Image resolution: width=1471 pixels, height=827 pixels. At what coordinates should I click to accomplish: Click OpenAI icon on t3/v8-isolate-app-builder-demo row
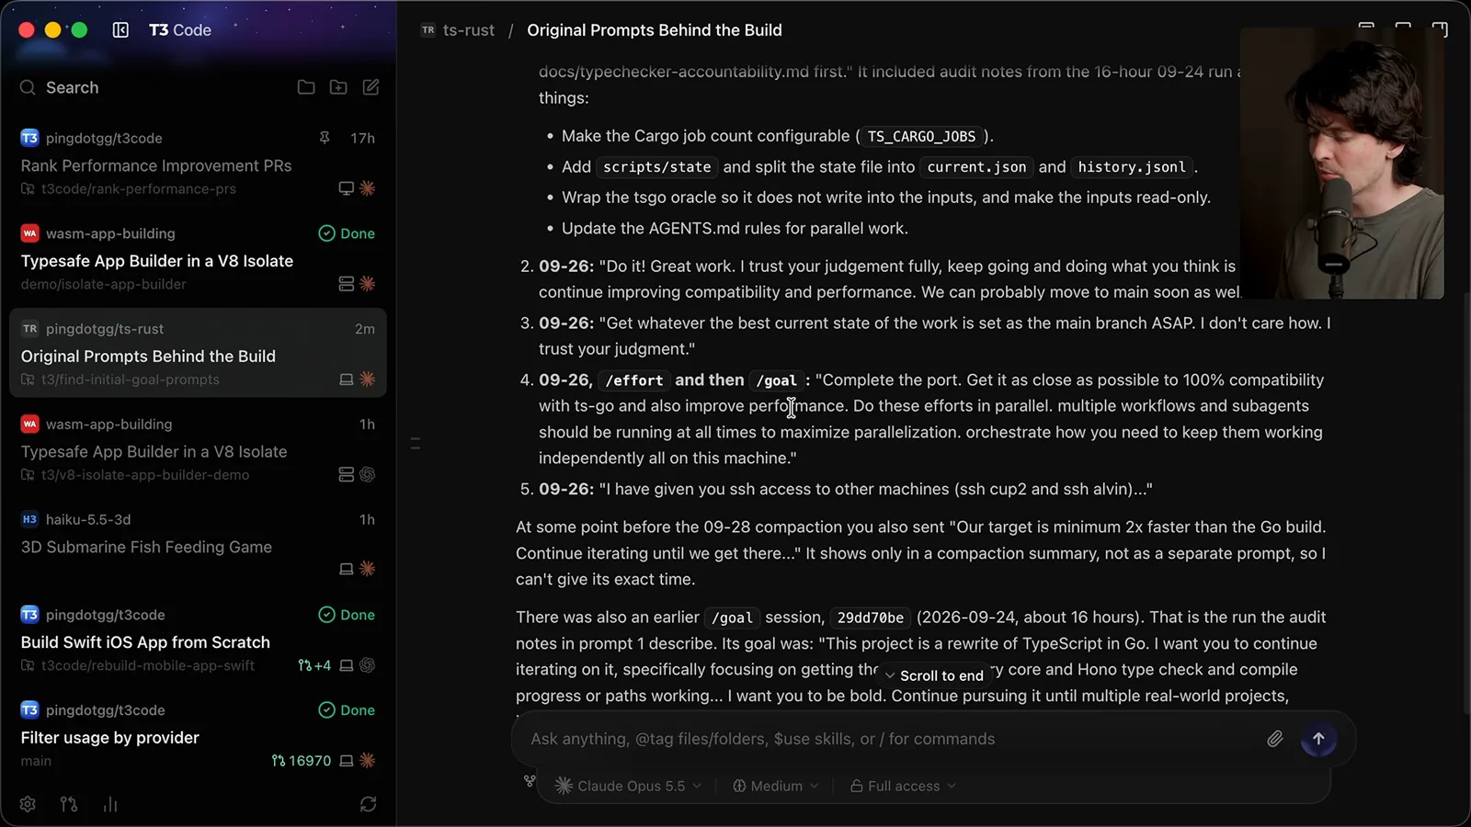coord(368,475)
